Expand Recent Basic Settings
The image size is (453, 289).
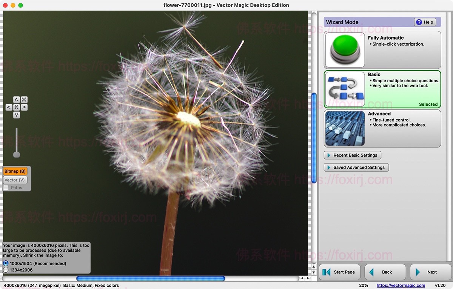click(x=352, y=155)
